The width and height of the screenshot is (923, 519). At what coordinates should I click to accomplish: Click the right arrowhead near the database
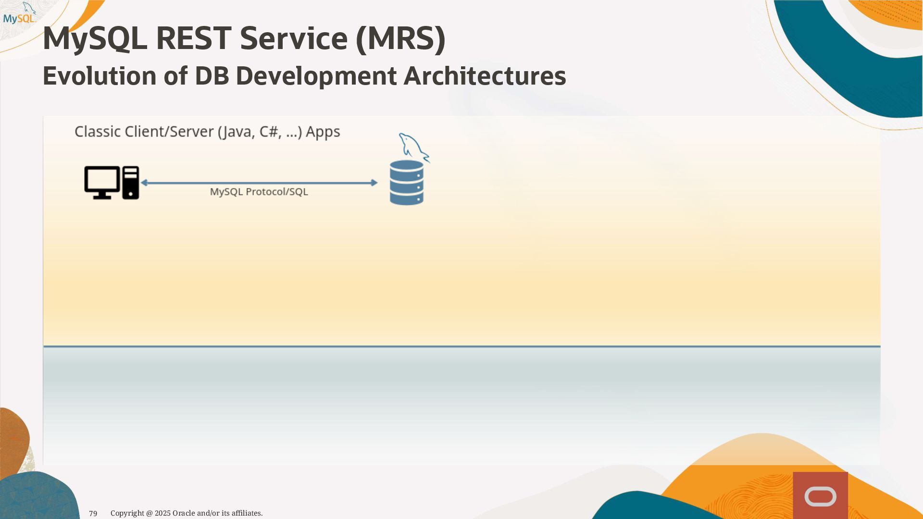point(374,183)
